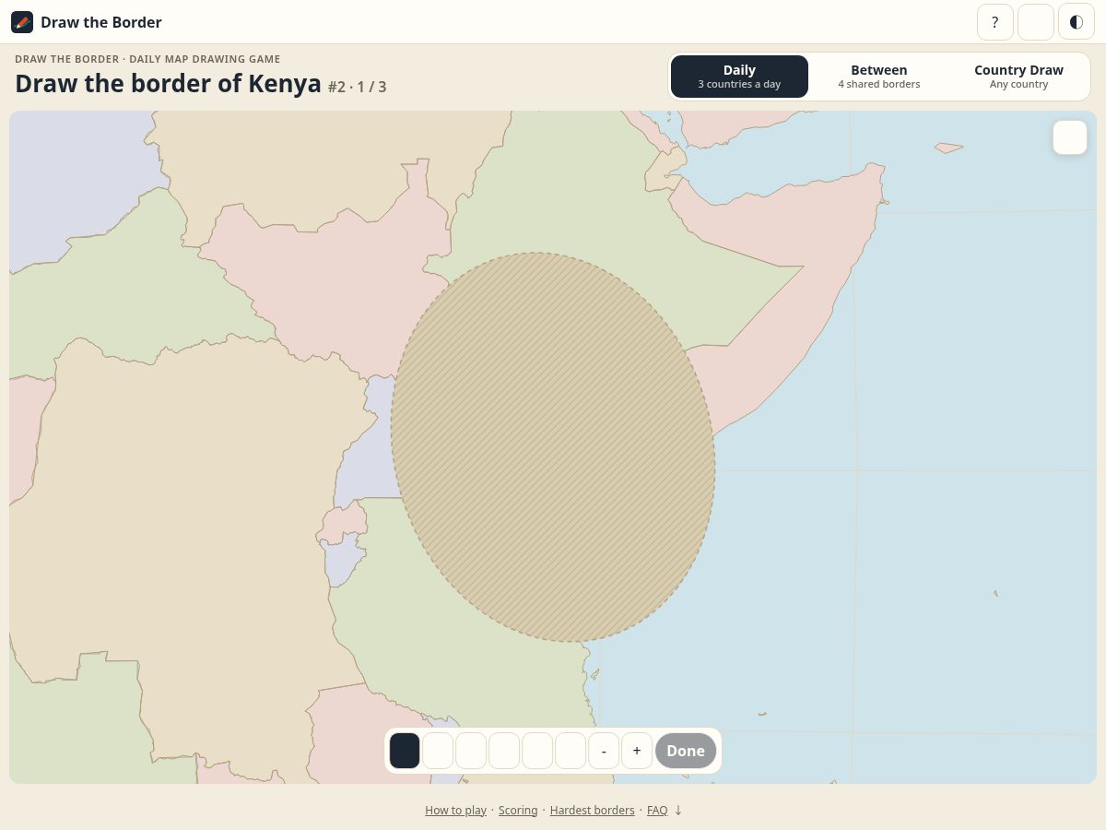Click the pencil app logo icon
Screen dimensions: 1106x830
click(22, 22)
